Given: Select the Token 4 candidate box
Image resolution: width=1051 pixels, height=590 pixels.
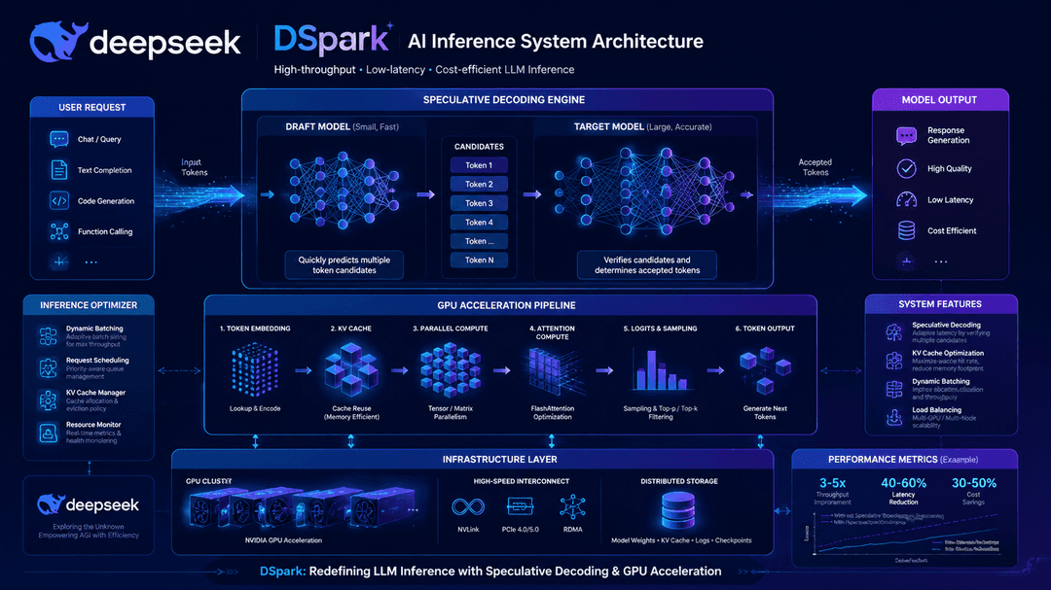Looking at the screenshot, I should tap(479, 223).
